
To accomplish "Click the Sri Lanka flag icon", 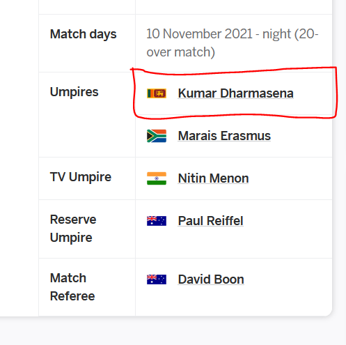I will pos(157,93).
